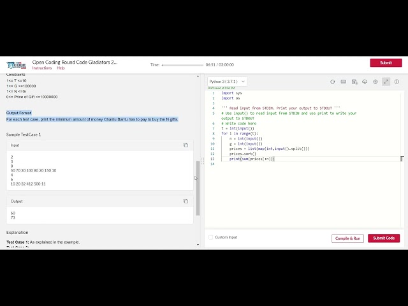Click the 'for i in range(t):' line
The height and width of the screenshot is (306, 408).
coord(240,133)
